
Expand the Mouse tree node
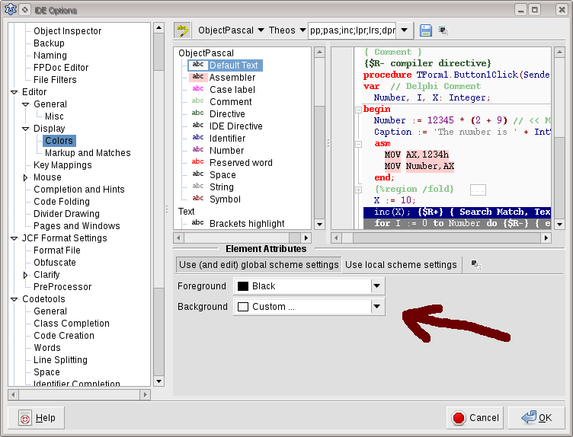pyautogui.click(x=26, y=177)
